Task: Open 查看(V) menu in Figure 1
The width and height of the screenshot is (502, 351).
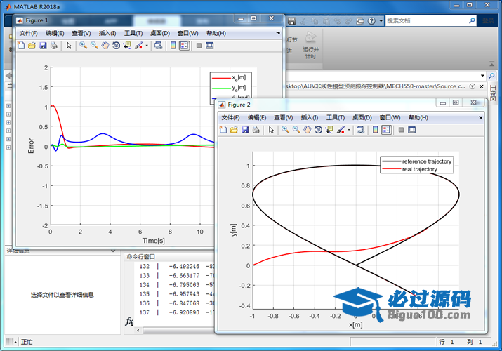Action: click(x=81, y=33)
